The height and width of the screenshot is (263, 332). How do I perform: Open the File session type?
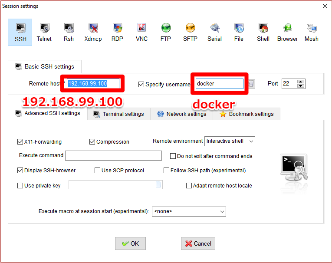[x=239, y=32]
